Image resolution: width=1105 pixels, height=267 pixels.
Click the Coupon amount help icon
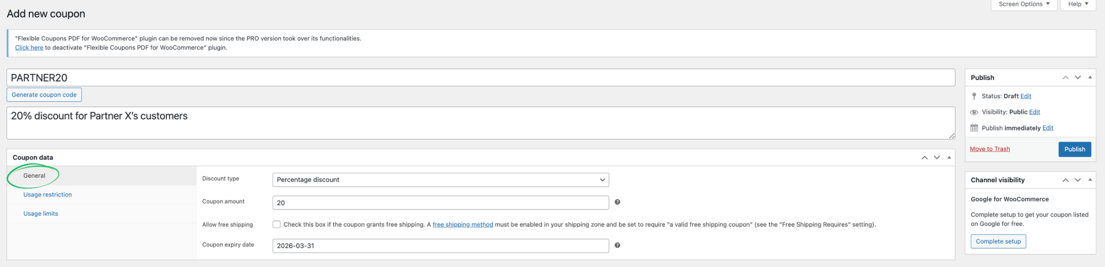617,202
